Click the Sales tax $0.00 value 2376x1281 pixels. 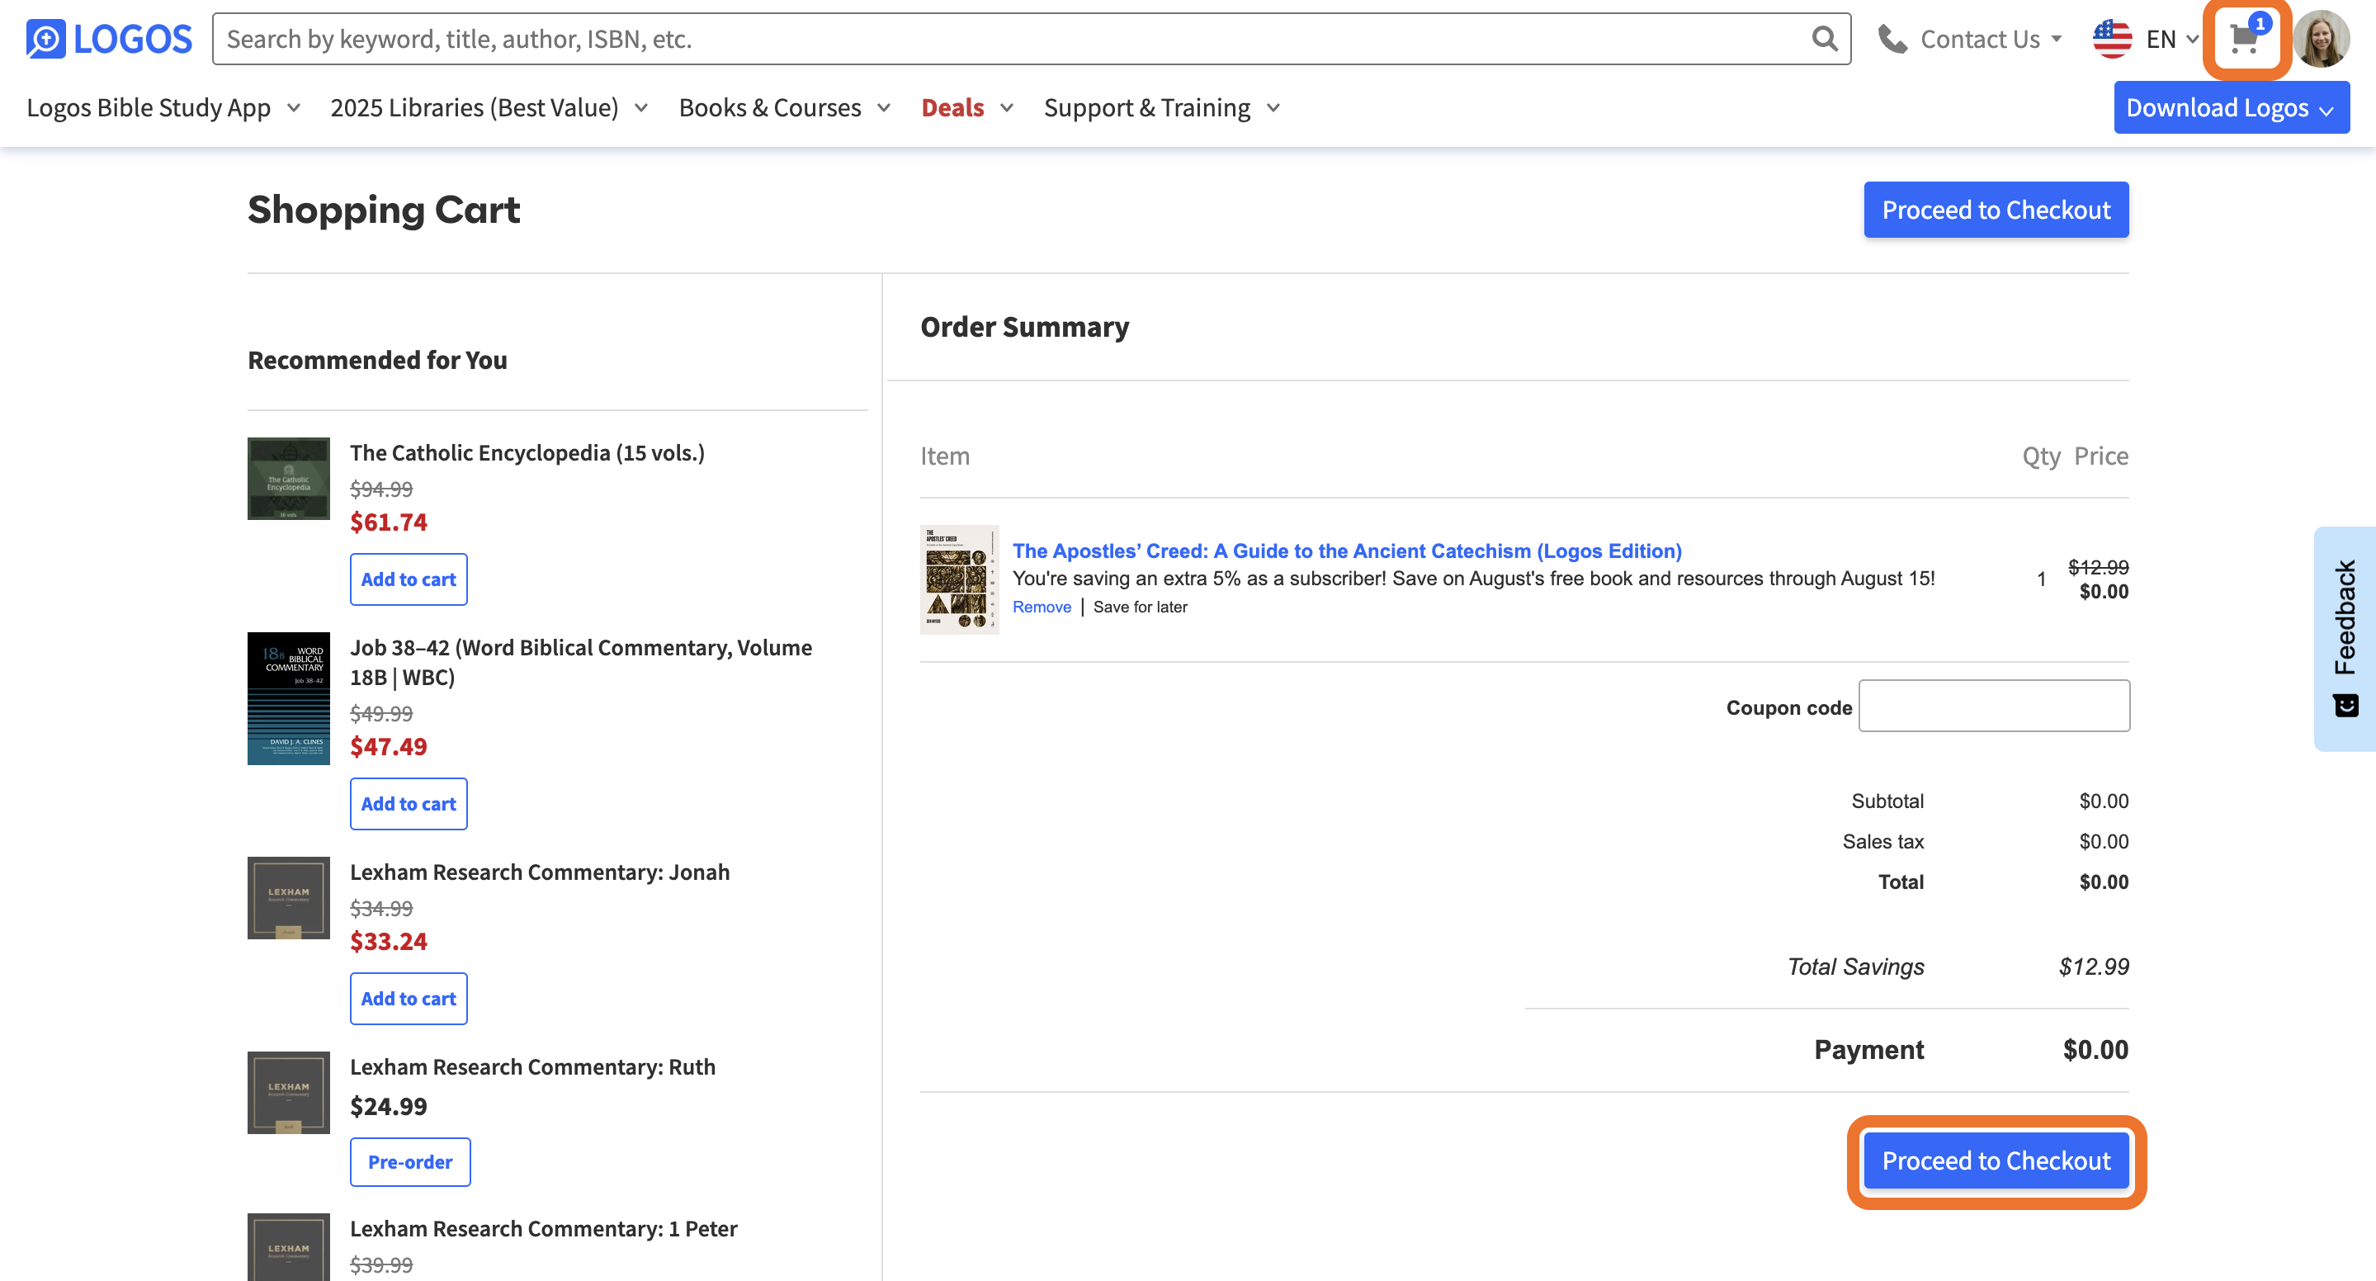point(2104,841)
